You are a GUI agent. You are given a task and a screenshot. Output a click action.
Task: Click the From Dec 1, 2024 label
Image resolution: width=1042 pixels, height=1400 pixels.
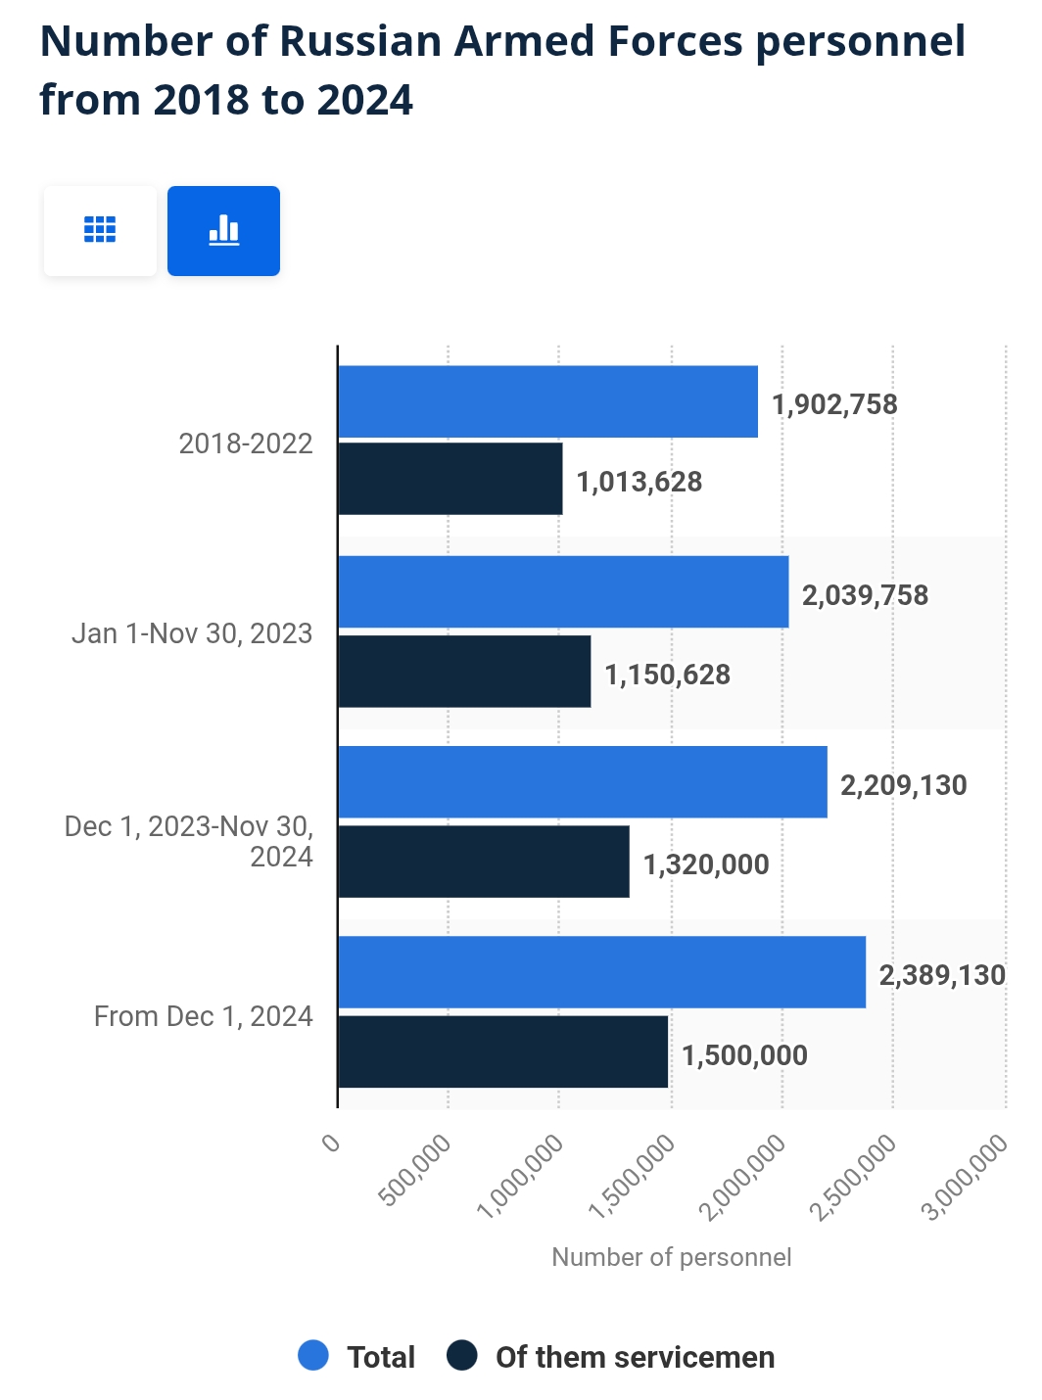pyautogui.click(x=204, y=1016)
